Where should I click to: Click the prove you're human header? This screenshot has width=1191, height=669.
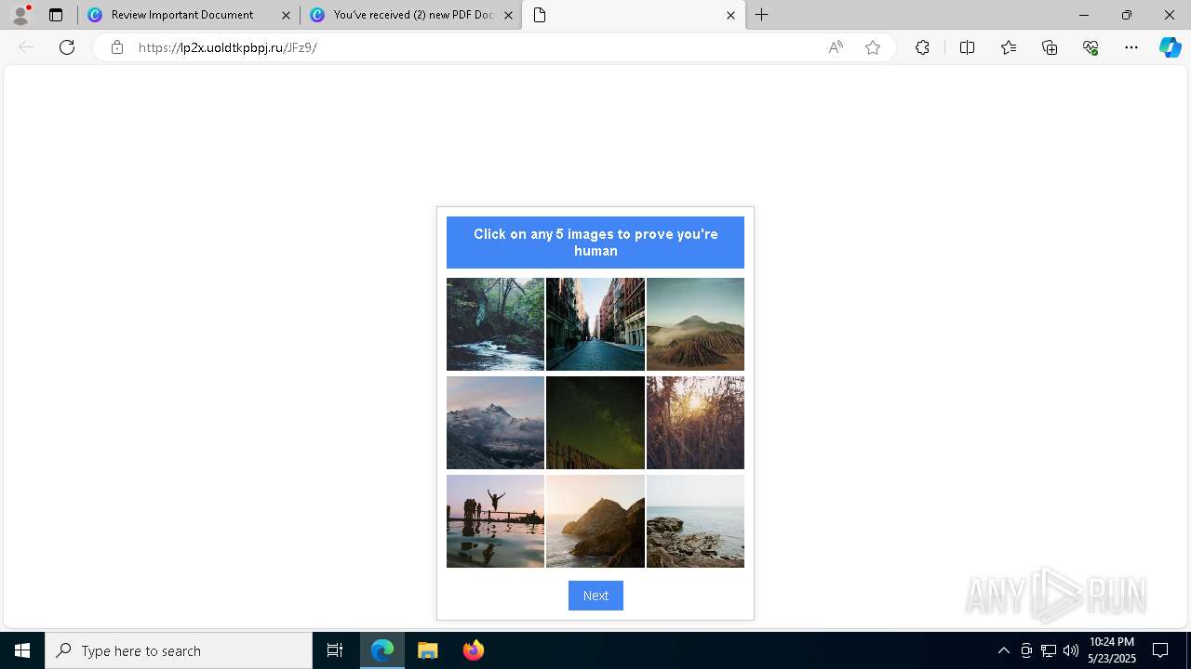tap(595, 243)
